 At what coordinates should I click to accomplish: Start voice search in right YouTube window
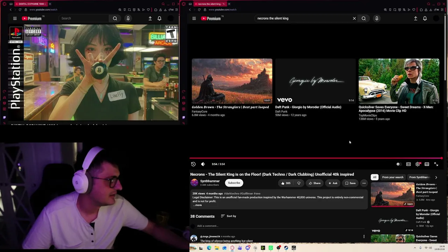coord(377,19)
